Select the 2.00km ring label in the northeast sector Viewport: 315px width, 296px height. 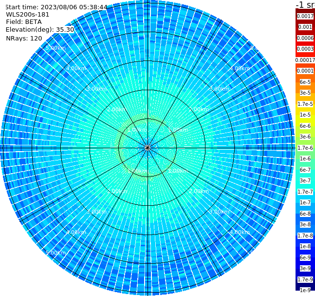[x=199, y=109]
